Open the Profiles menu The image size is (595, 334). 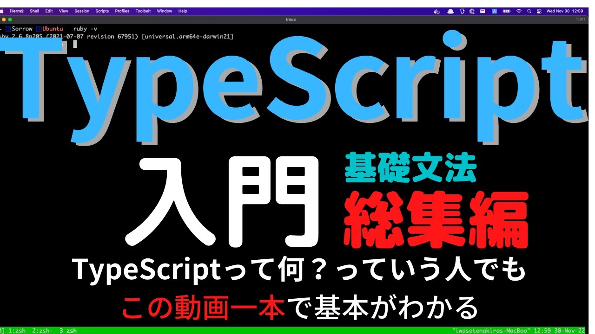[x=122, y=11]
